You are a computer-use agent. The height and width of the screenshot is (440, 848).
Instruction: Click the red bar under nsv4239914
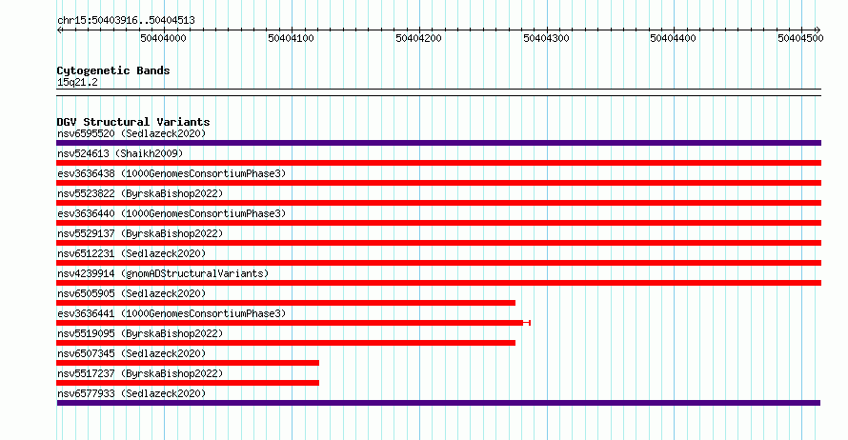point(438,283)
